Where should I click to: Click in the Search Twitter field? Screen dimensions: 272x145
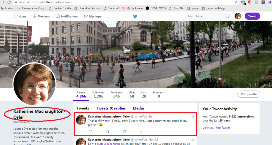click(205, 16)
